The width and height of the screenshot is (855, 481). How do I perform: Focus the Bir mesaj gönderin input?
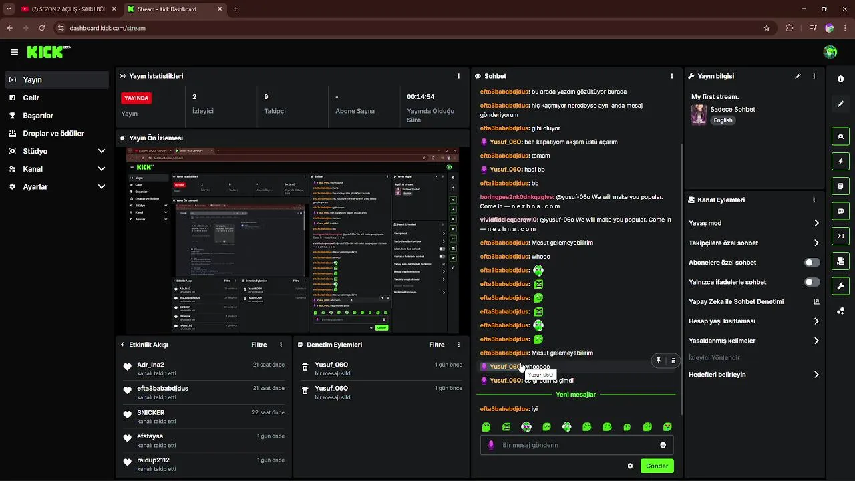(576, 445)
